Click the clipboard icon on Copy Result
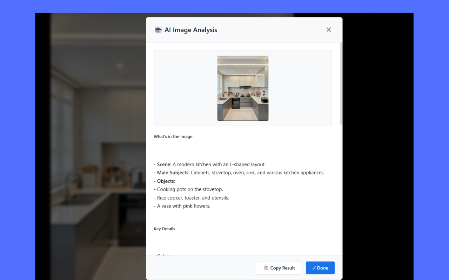This screenshot has width=449, height=280. 266,268
